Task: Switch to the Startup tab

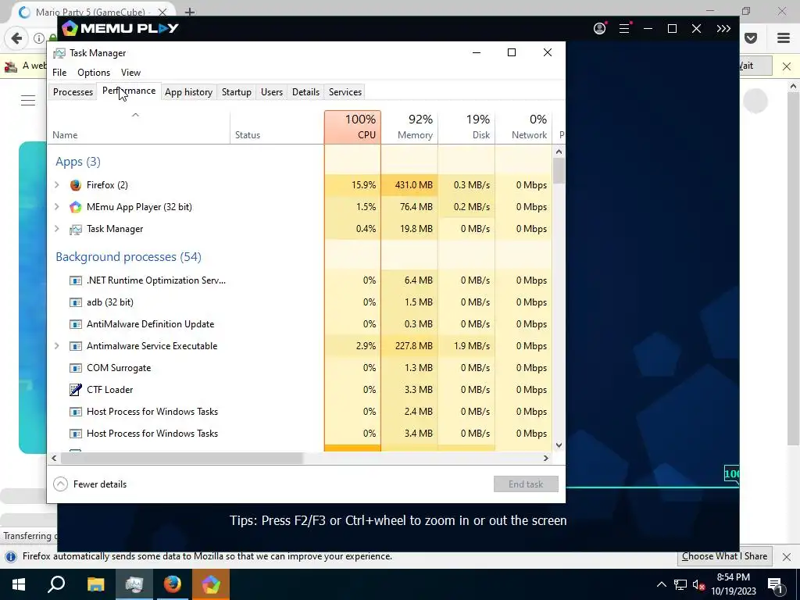Action: (236, 92)
